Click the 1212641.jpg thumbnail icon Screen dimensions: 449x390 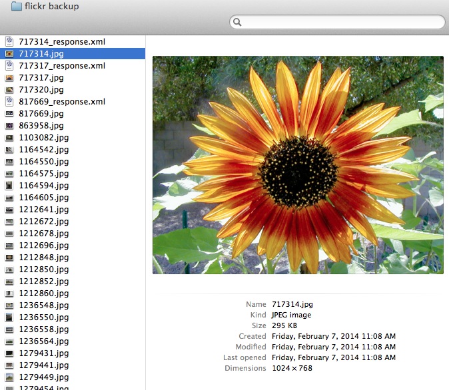[9, 210]
